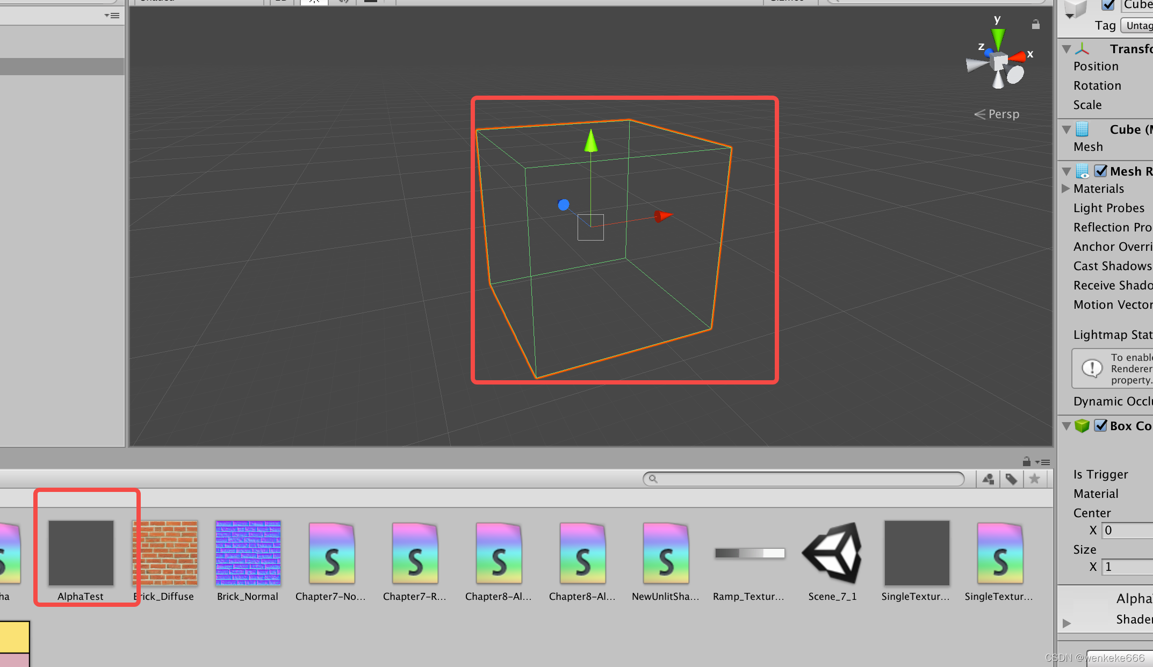The image size is (1153, 667).
Task: Switch the Persp projection label
Action: tap(1003, 114)
